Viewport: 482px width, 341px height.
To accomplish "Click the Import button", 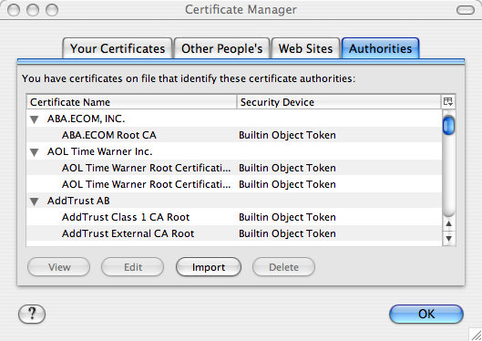I will [x=209, y=267].
